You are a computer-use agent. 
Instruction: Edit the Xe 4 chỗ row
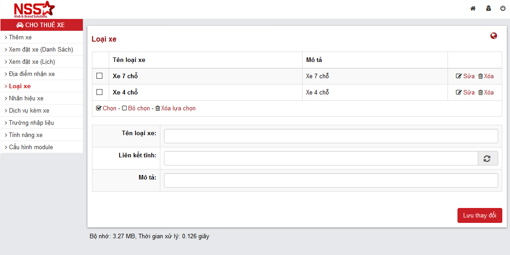[x=465, y=92]
